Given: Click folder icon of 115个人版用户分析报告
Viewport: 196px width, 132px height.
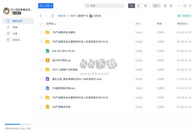Looking at the screenshot, I should [x=47, y=70].
